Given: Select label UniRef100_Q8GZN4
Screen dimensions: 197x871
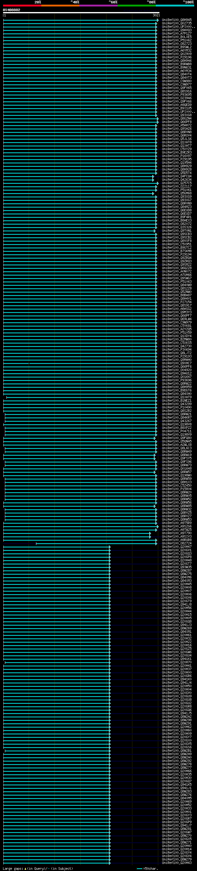Looking at the screenshot, I should pyautogui.click(x=177, y=118).
